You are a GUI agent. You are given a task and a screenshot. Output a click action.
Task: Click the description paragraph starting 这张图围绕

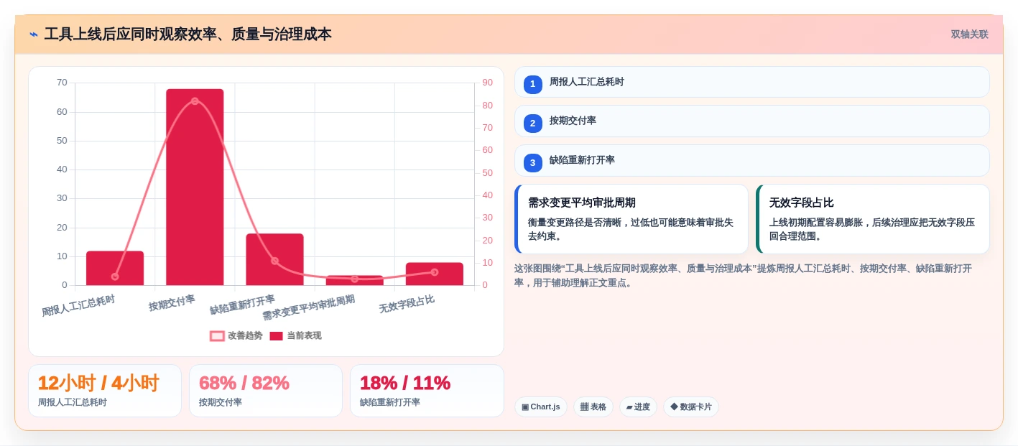tap(743, 275)
